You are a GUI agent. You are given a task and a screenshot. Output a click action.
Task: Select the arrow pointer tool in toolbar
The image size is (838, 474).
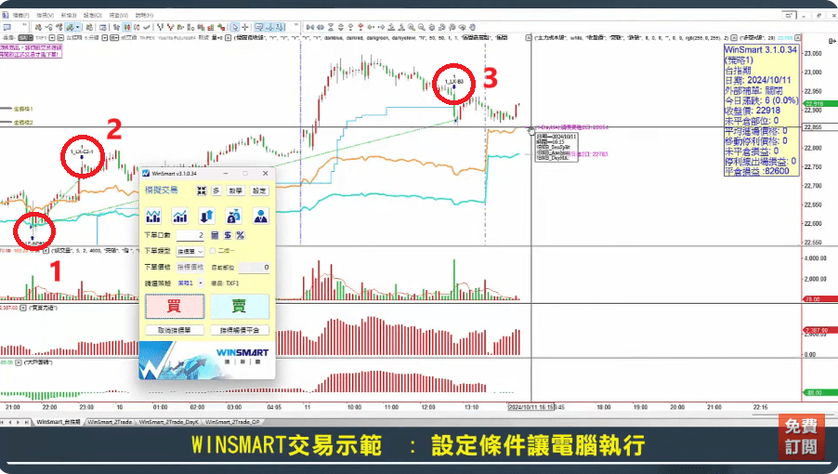[235, 27]
